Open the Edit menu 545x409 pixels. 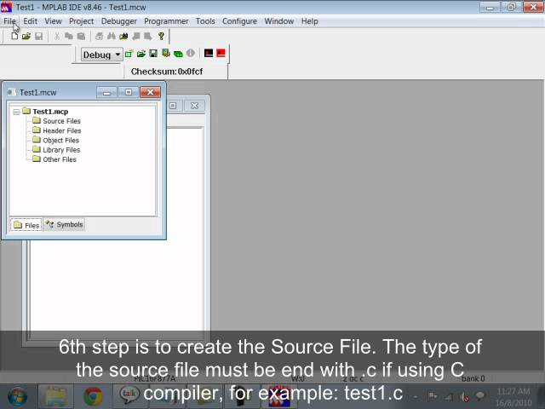[31, 21]
